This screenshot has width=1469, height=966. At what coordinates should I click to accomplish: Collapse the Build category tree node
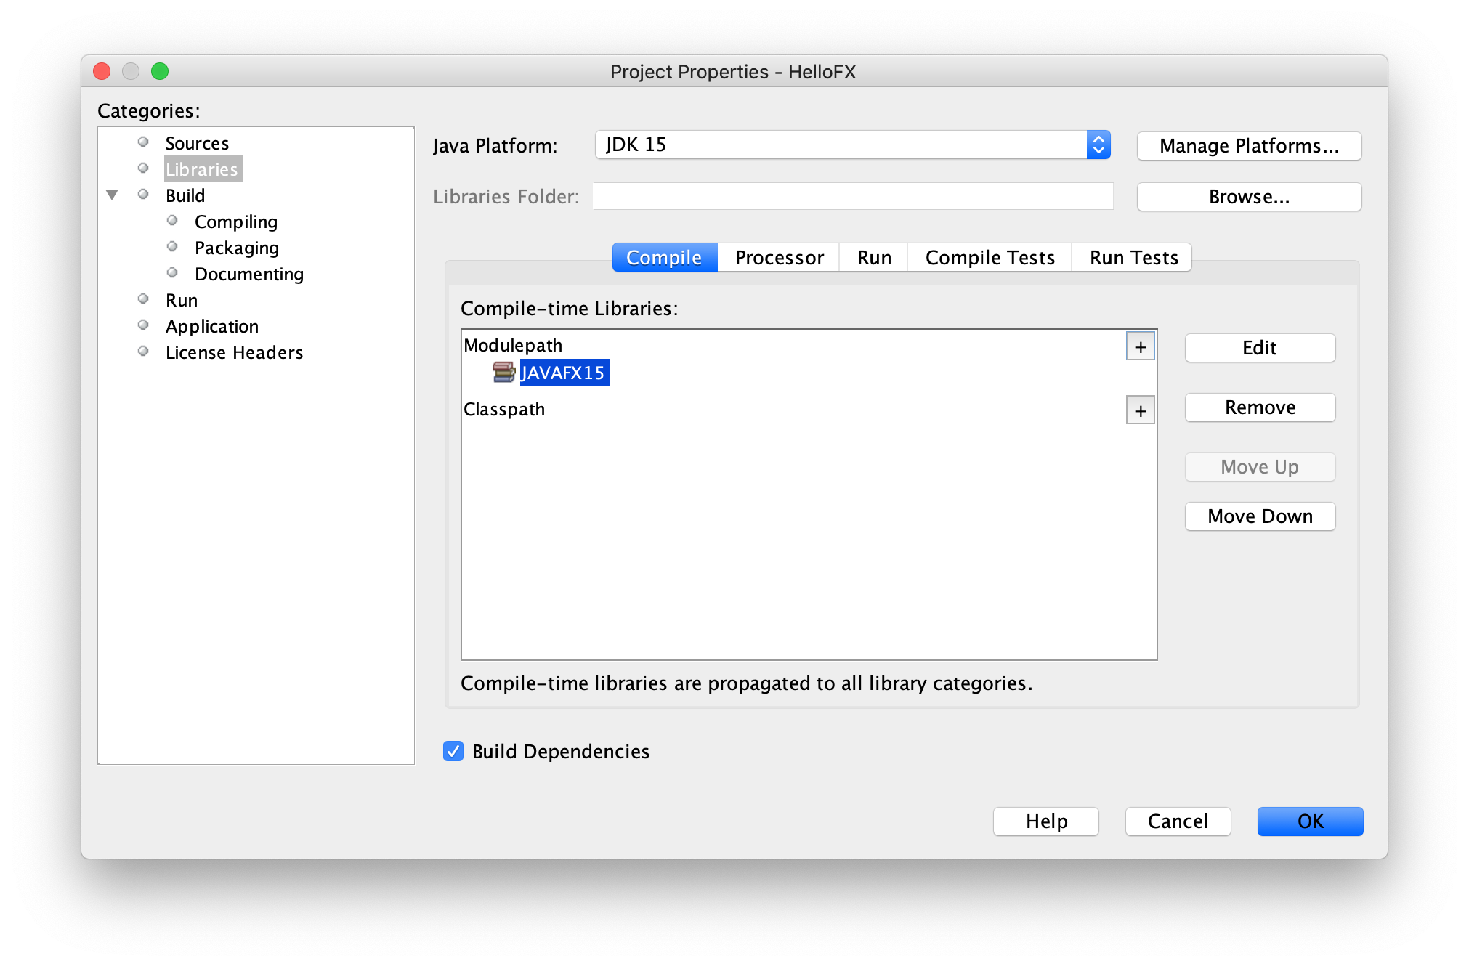pos(112,195)
